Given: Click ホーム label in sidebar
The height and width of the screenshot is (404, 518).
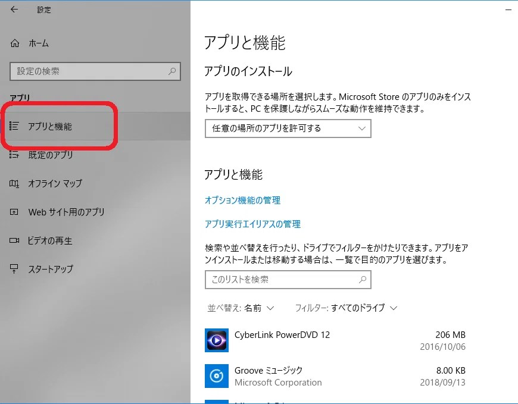Looking at the screenshot, I should [39, 43].
